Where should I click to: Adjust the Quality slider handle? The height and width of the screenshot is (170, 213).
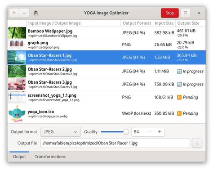click(x=126, y=132)
